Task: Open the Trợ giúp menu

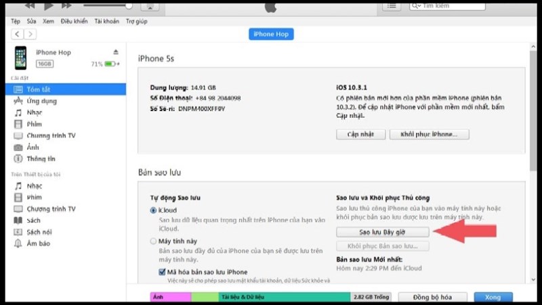Action: (x=137, y=22)
